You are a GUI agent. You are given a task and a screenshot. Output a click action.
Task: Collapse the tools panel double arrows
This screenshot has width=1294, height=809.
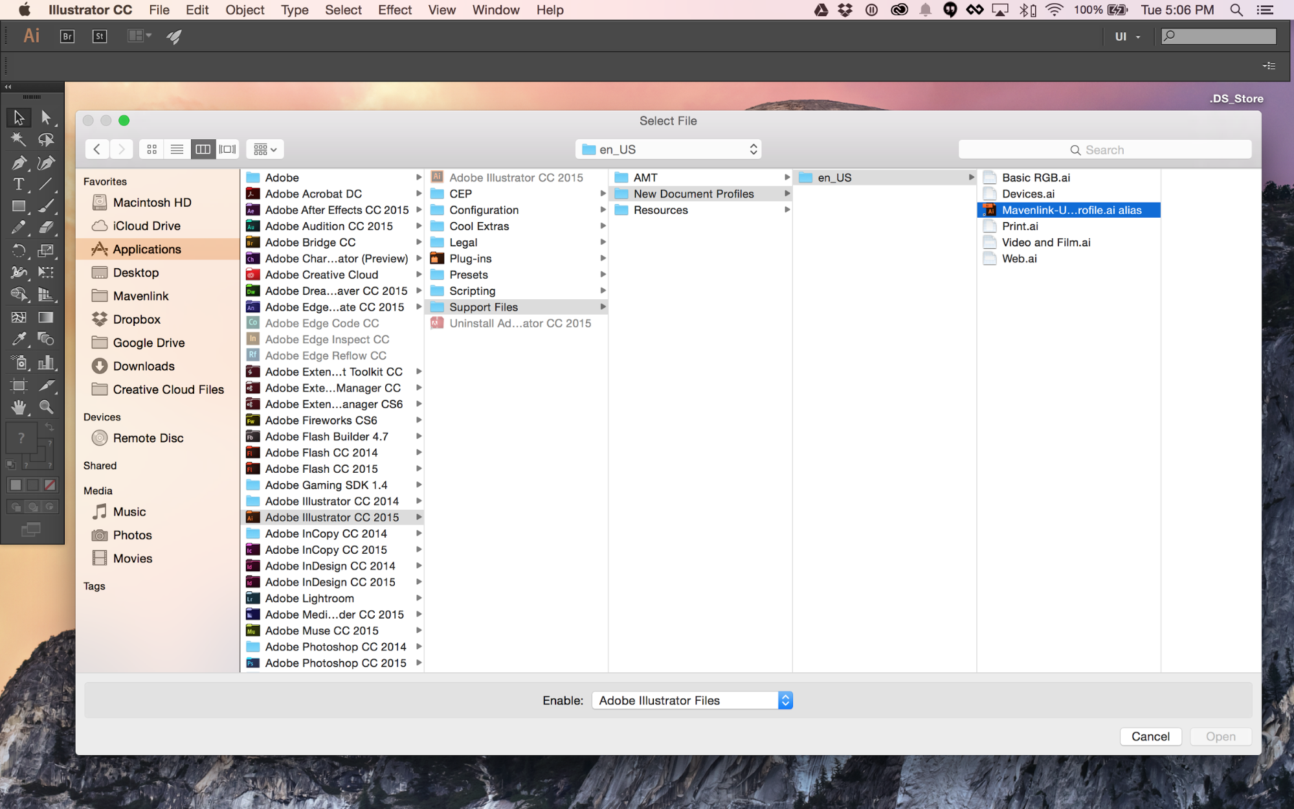click(8, 87)
